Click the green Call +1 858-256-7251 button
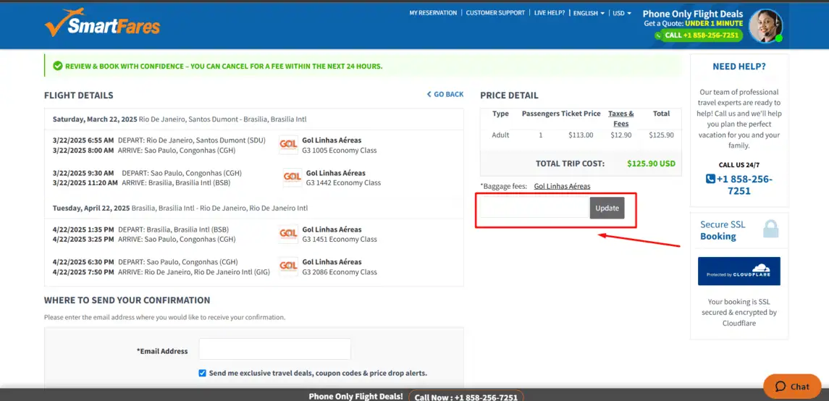The image size is (829, 401). pos(699,35)
